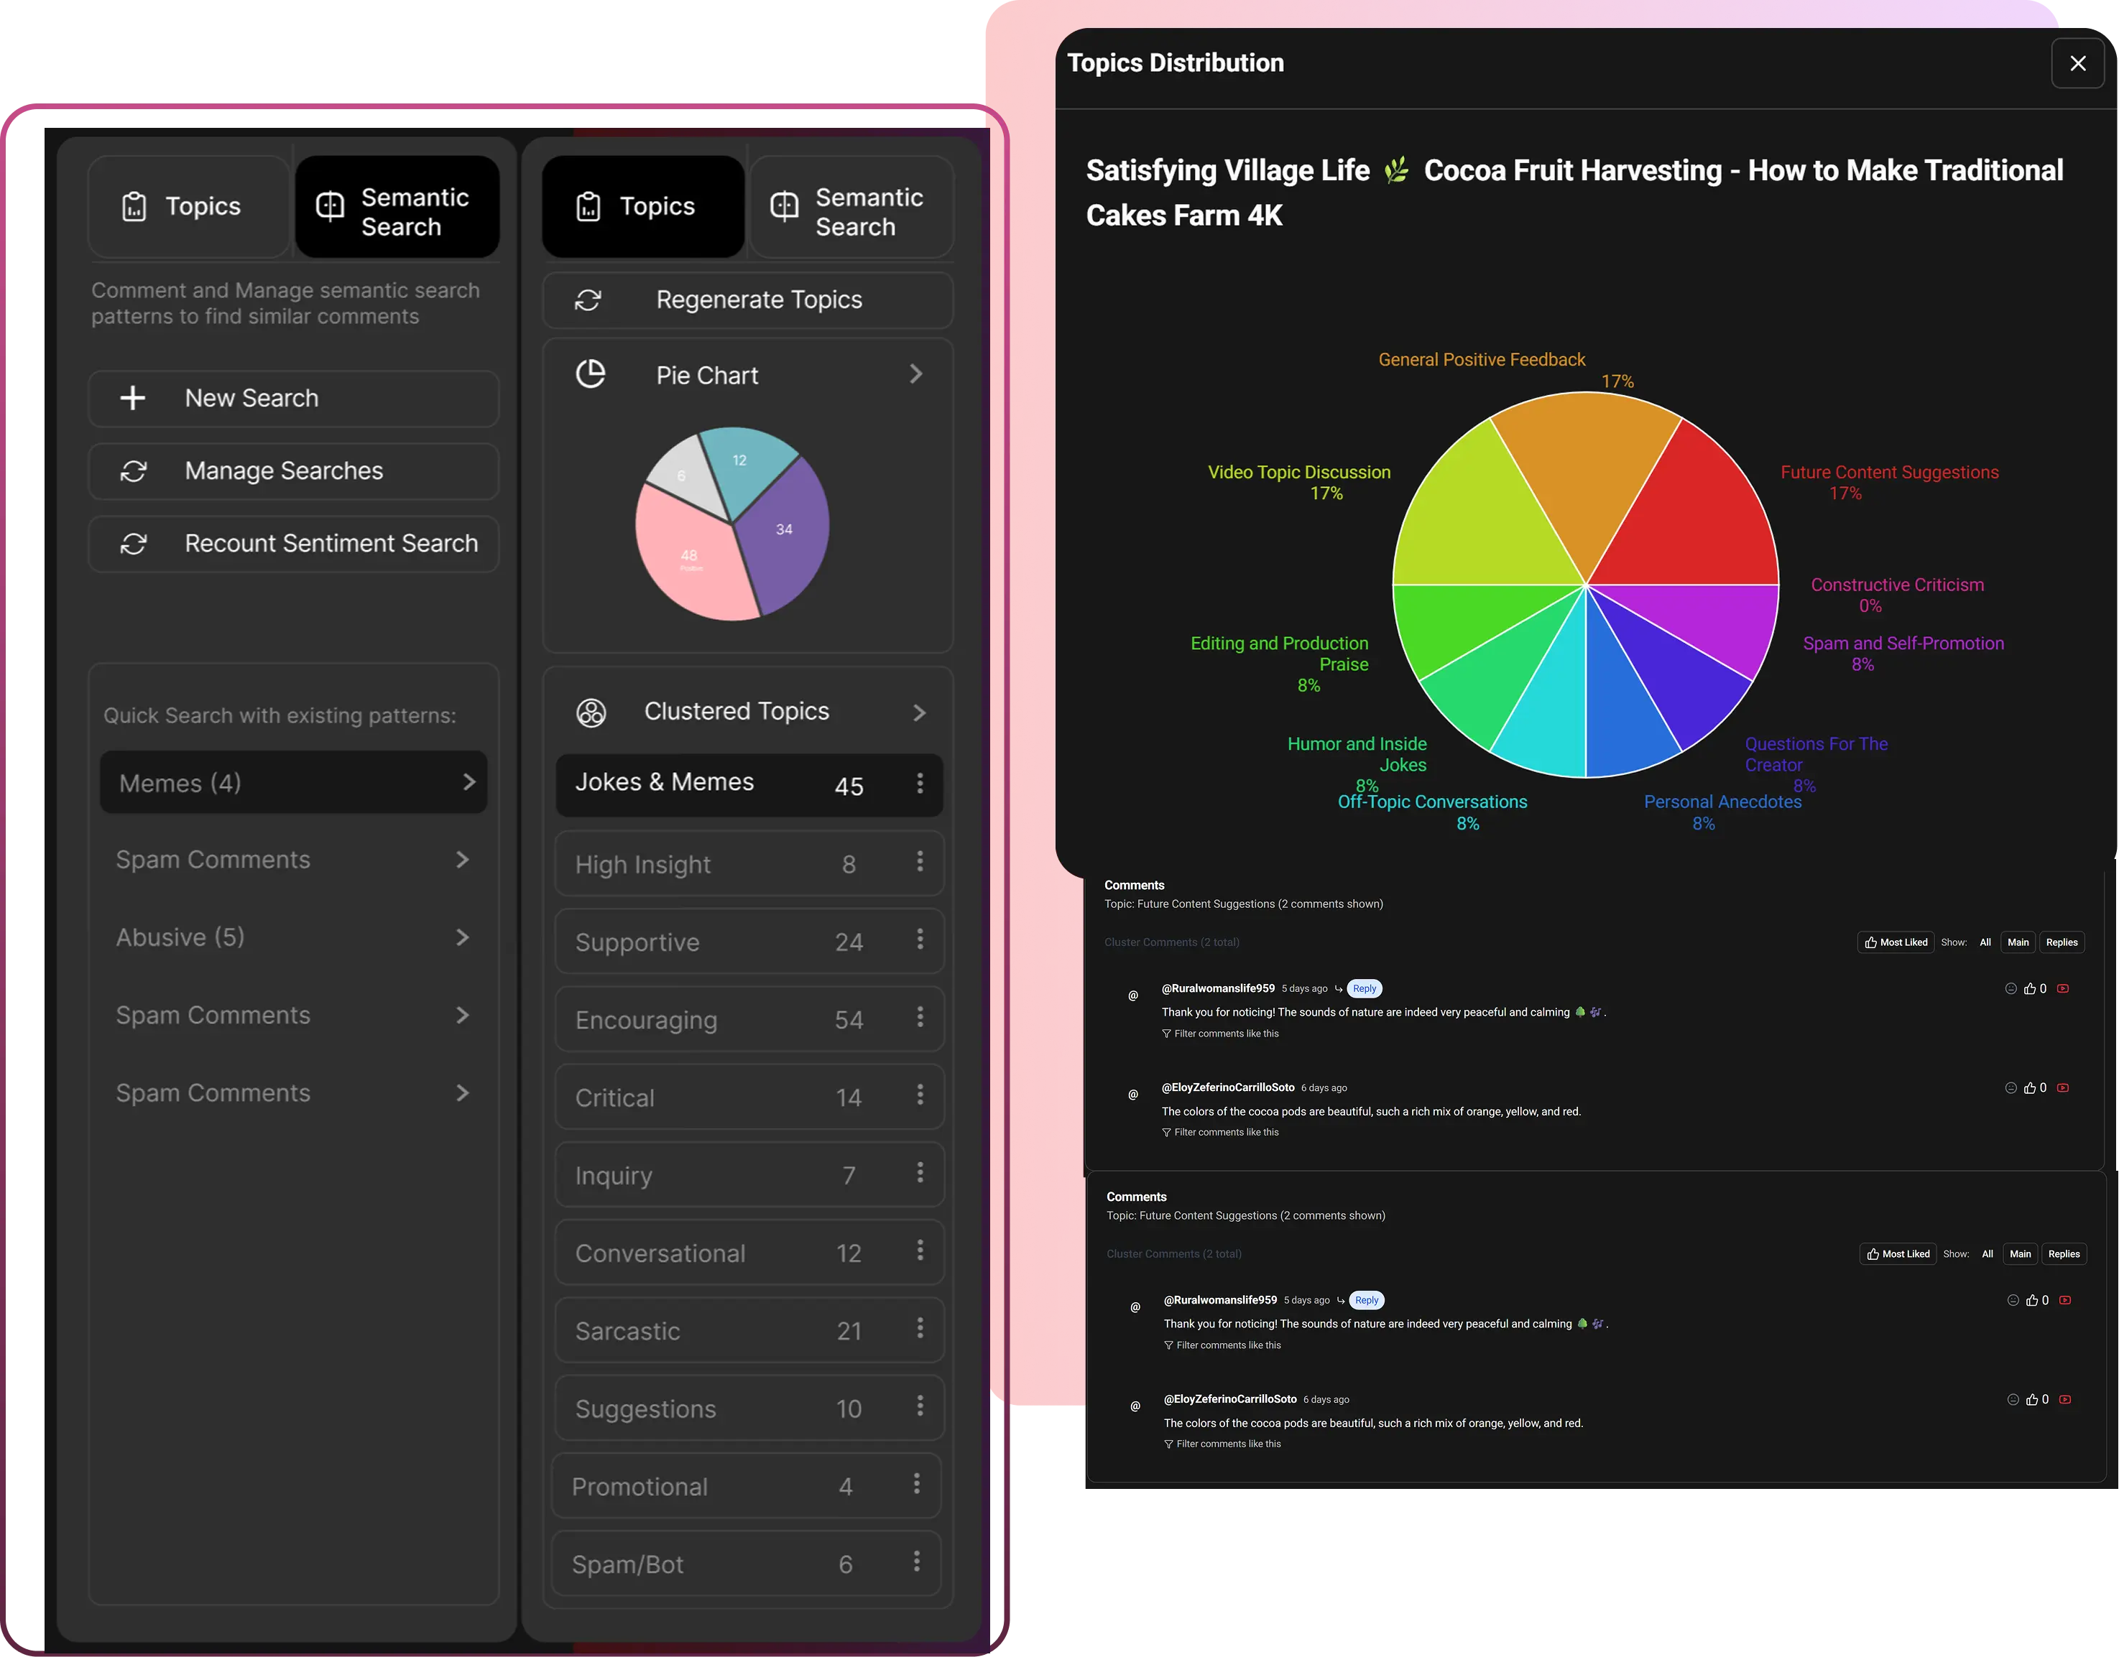
Task: Click the Regenerate Topics refresh icon
Action: [589, 300]
